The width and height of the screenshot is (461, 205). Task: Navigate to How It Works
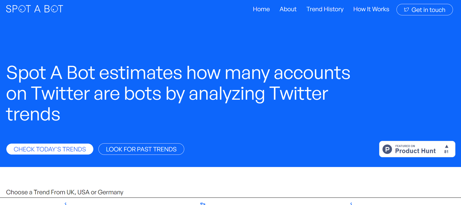(x=371, y=9)
